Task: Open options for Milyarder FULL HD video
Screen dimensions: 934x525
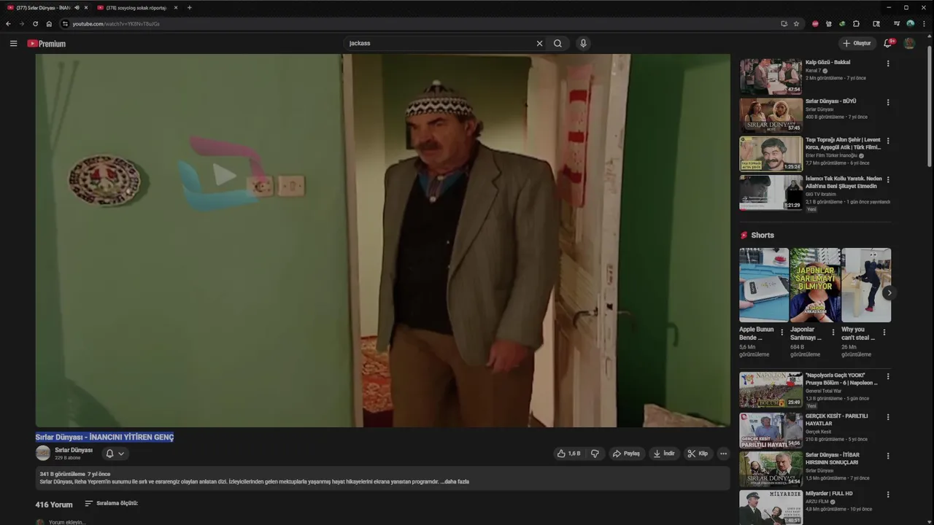Action: (888, 494)
